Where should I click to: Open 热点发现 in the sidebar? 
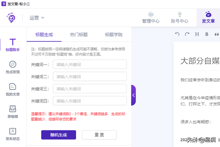(x=13, y=67)
